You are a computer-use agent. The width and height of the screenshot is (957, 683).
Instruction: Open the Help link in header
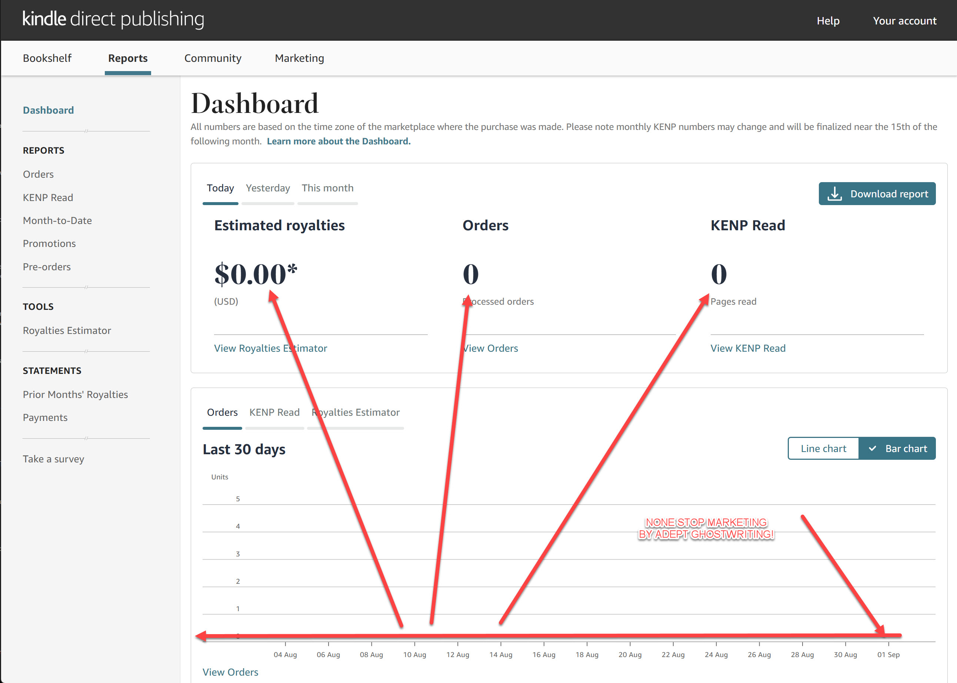[x=828, y=21]
